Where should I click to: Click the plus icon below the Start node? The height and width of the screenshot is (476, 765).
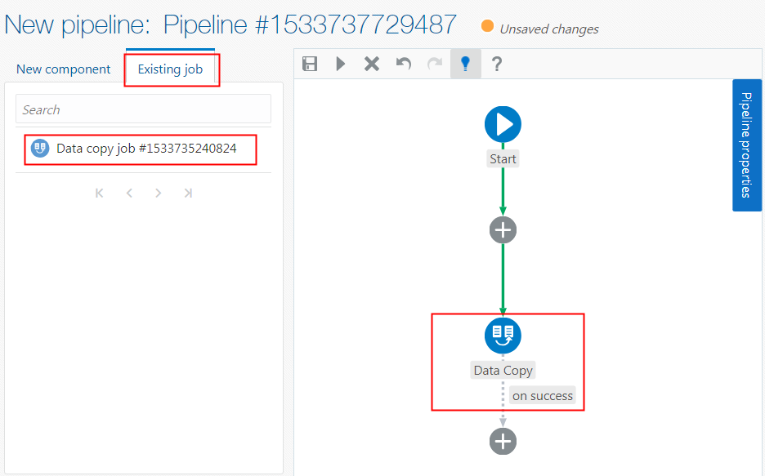tap(503, 229)
